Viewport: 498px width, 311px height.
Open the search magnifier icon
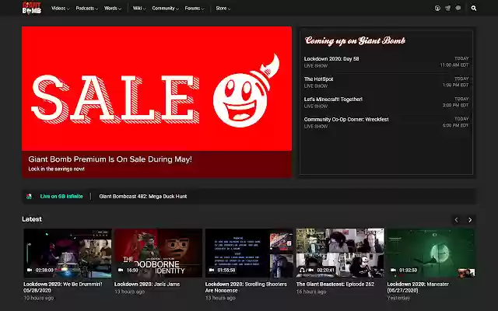[x=473, y=9]
